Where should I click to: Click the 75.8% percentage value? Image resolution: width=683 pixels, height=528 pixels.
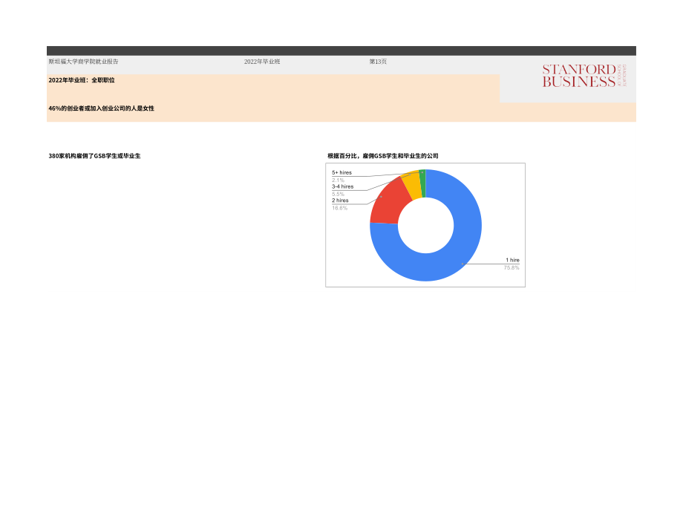[512, 267]
